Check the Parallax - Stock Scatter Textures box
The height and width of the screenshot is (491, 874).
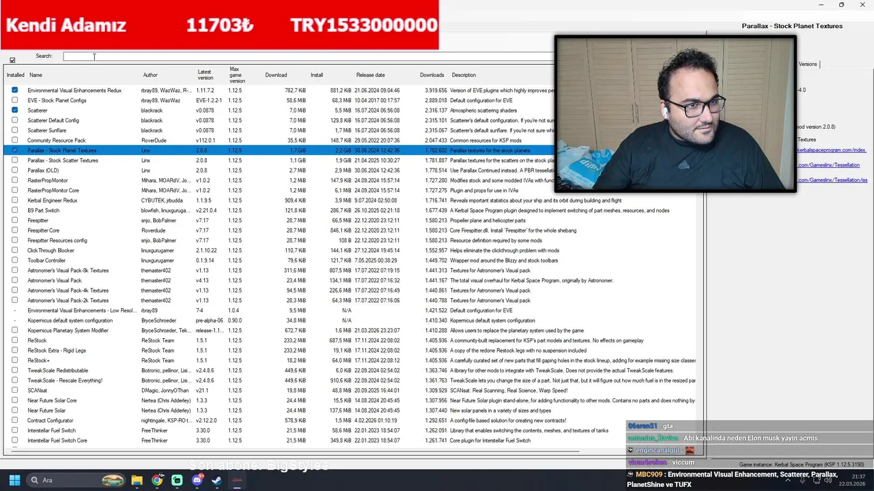(x=15, y=160)
